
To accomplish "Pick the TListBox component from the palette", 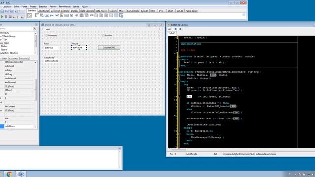I will pos(82,15).
